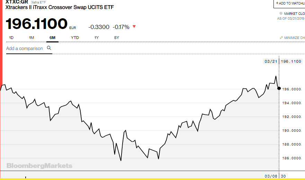The height and width of the screenshot is (180, 305).
Task: Click the 03/08 date marker on x-axis
Action: pos(270,176)
